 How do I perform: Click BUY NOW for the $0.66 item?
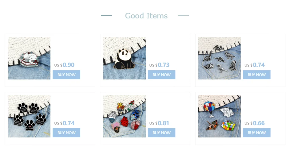click(x=256, y=133)
